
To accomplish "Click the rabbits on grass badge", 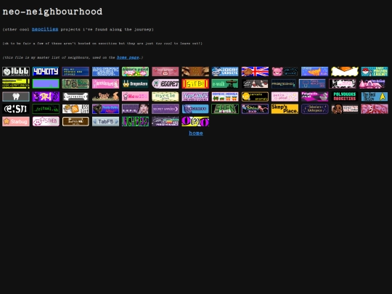I will tap(105, 97).
